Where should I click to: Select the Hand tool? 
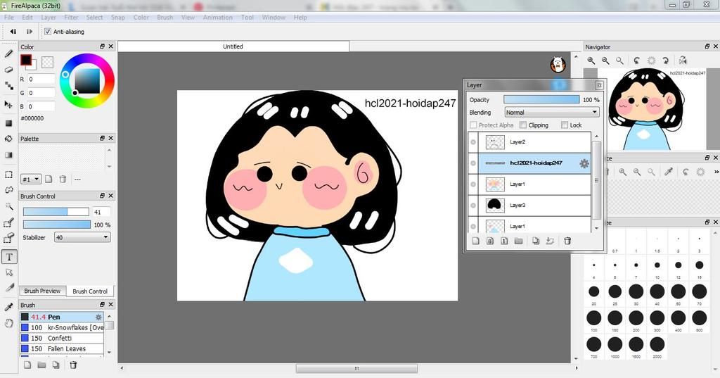pyautogui.click(x=8, y=323)
